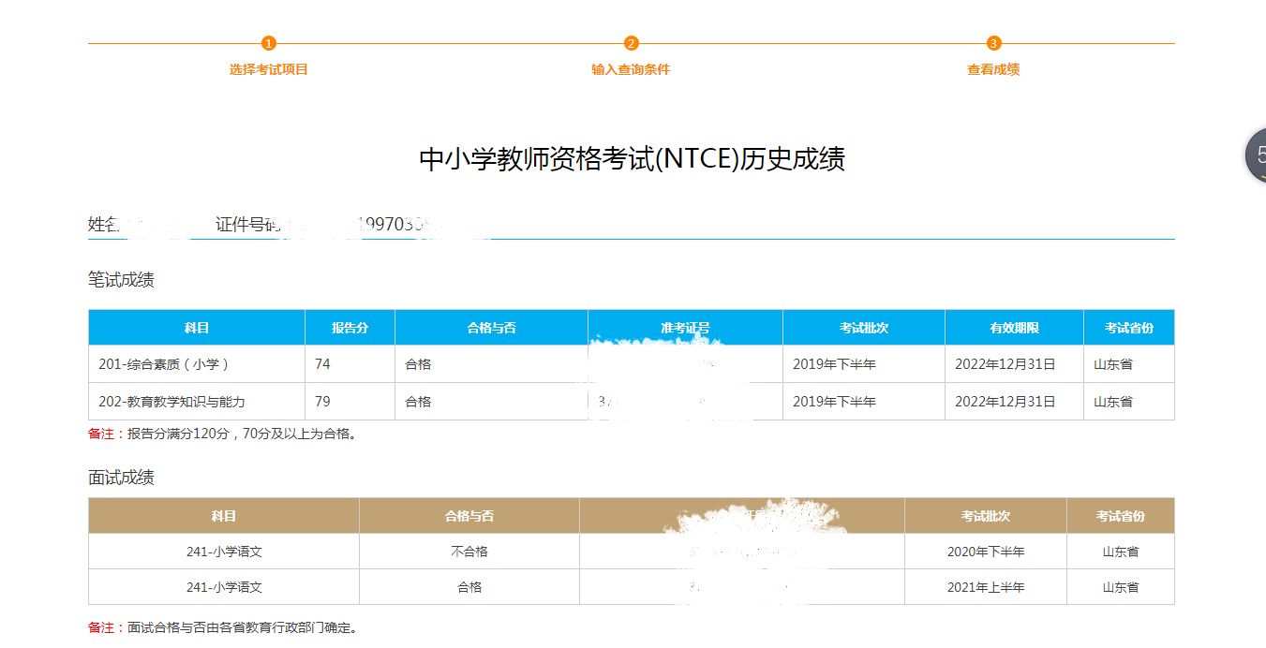Click the 中小学教师资格考试(NTCE)历史成绩 page title

[633, 159]
